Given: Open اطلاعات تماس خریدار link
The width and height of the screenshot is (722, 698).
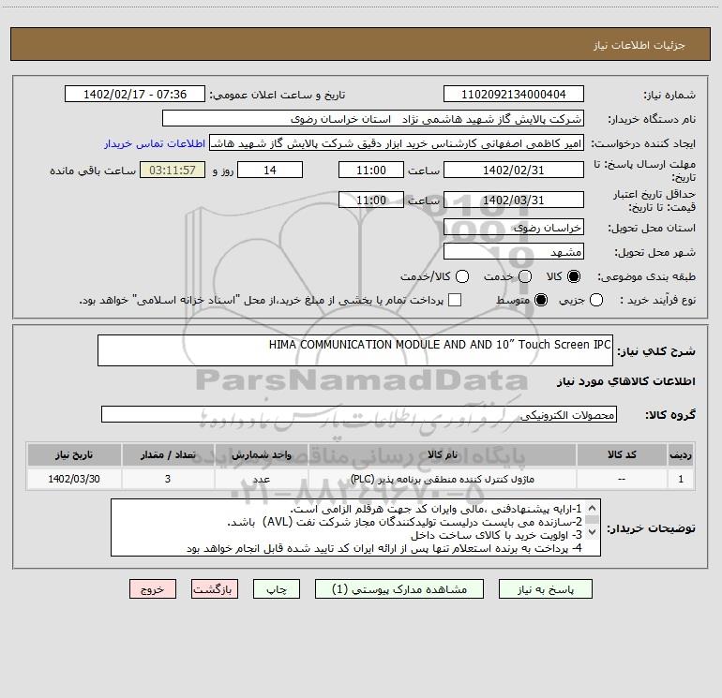Looking at the screenshot, I should [155, 143].
